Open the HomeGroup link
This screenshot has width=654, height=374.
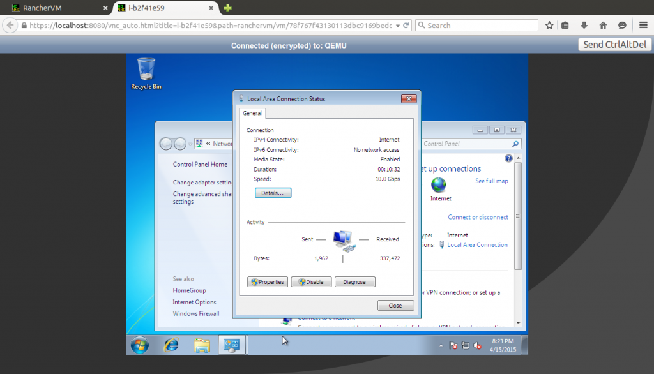coord(189,290)
